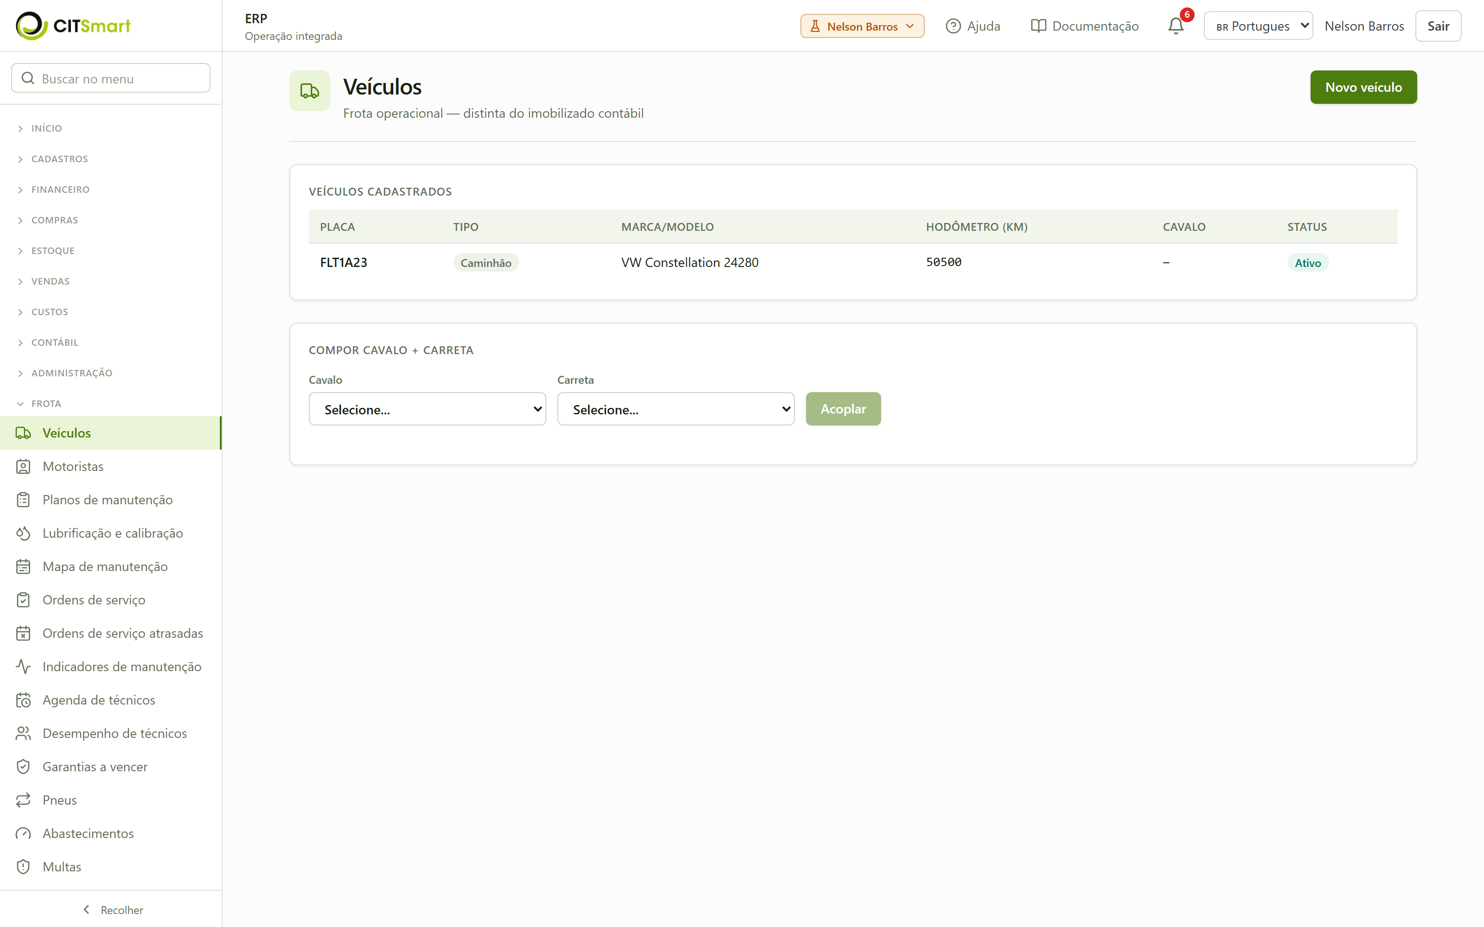Click the plate FLT1A23 cell
1484x927 pixels.
click(343, 262)
